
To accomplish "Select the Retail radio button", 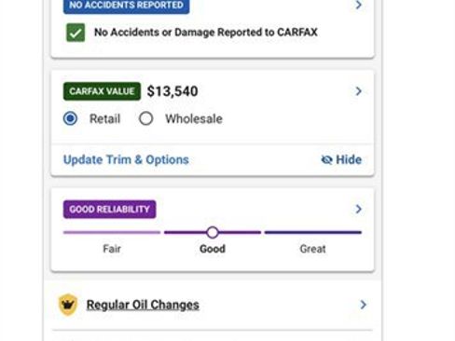I will [x=70, y=118].
